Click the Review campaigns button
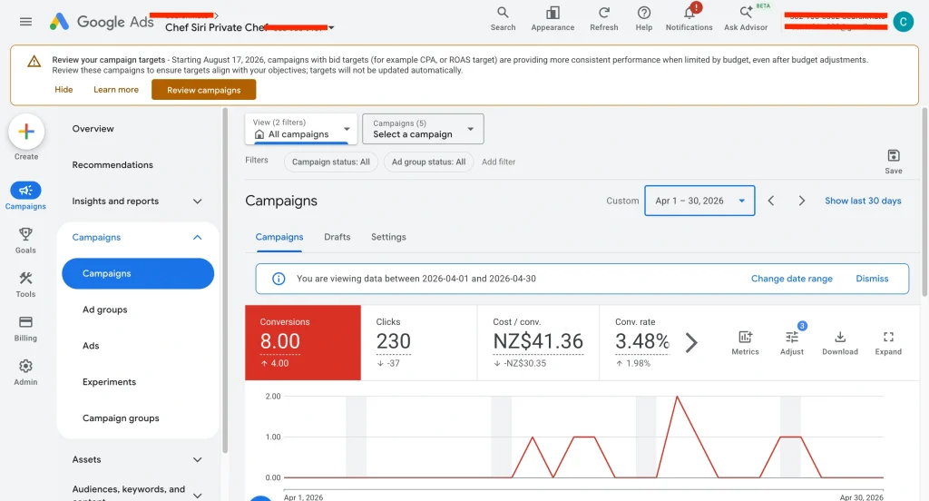 point(204,90)
